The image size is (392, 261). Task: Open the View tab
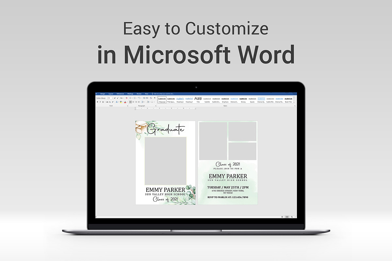(x=147, y=94)
